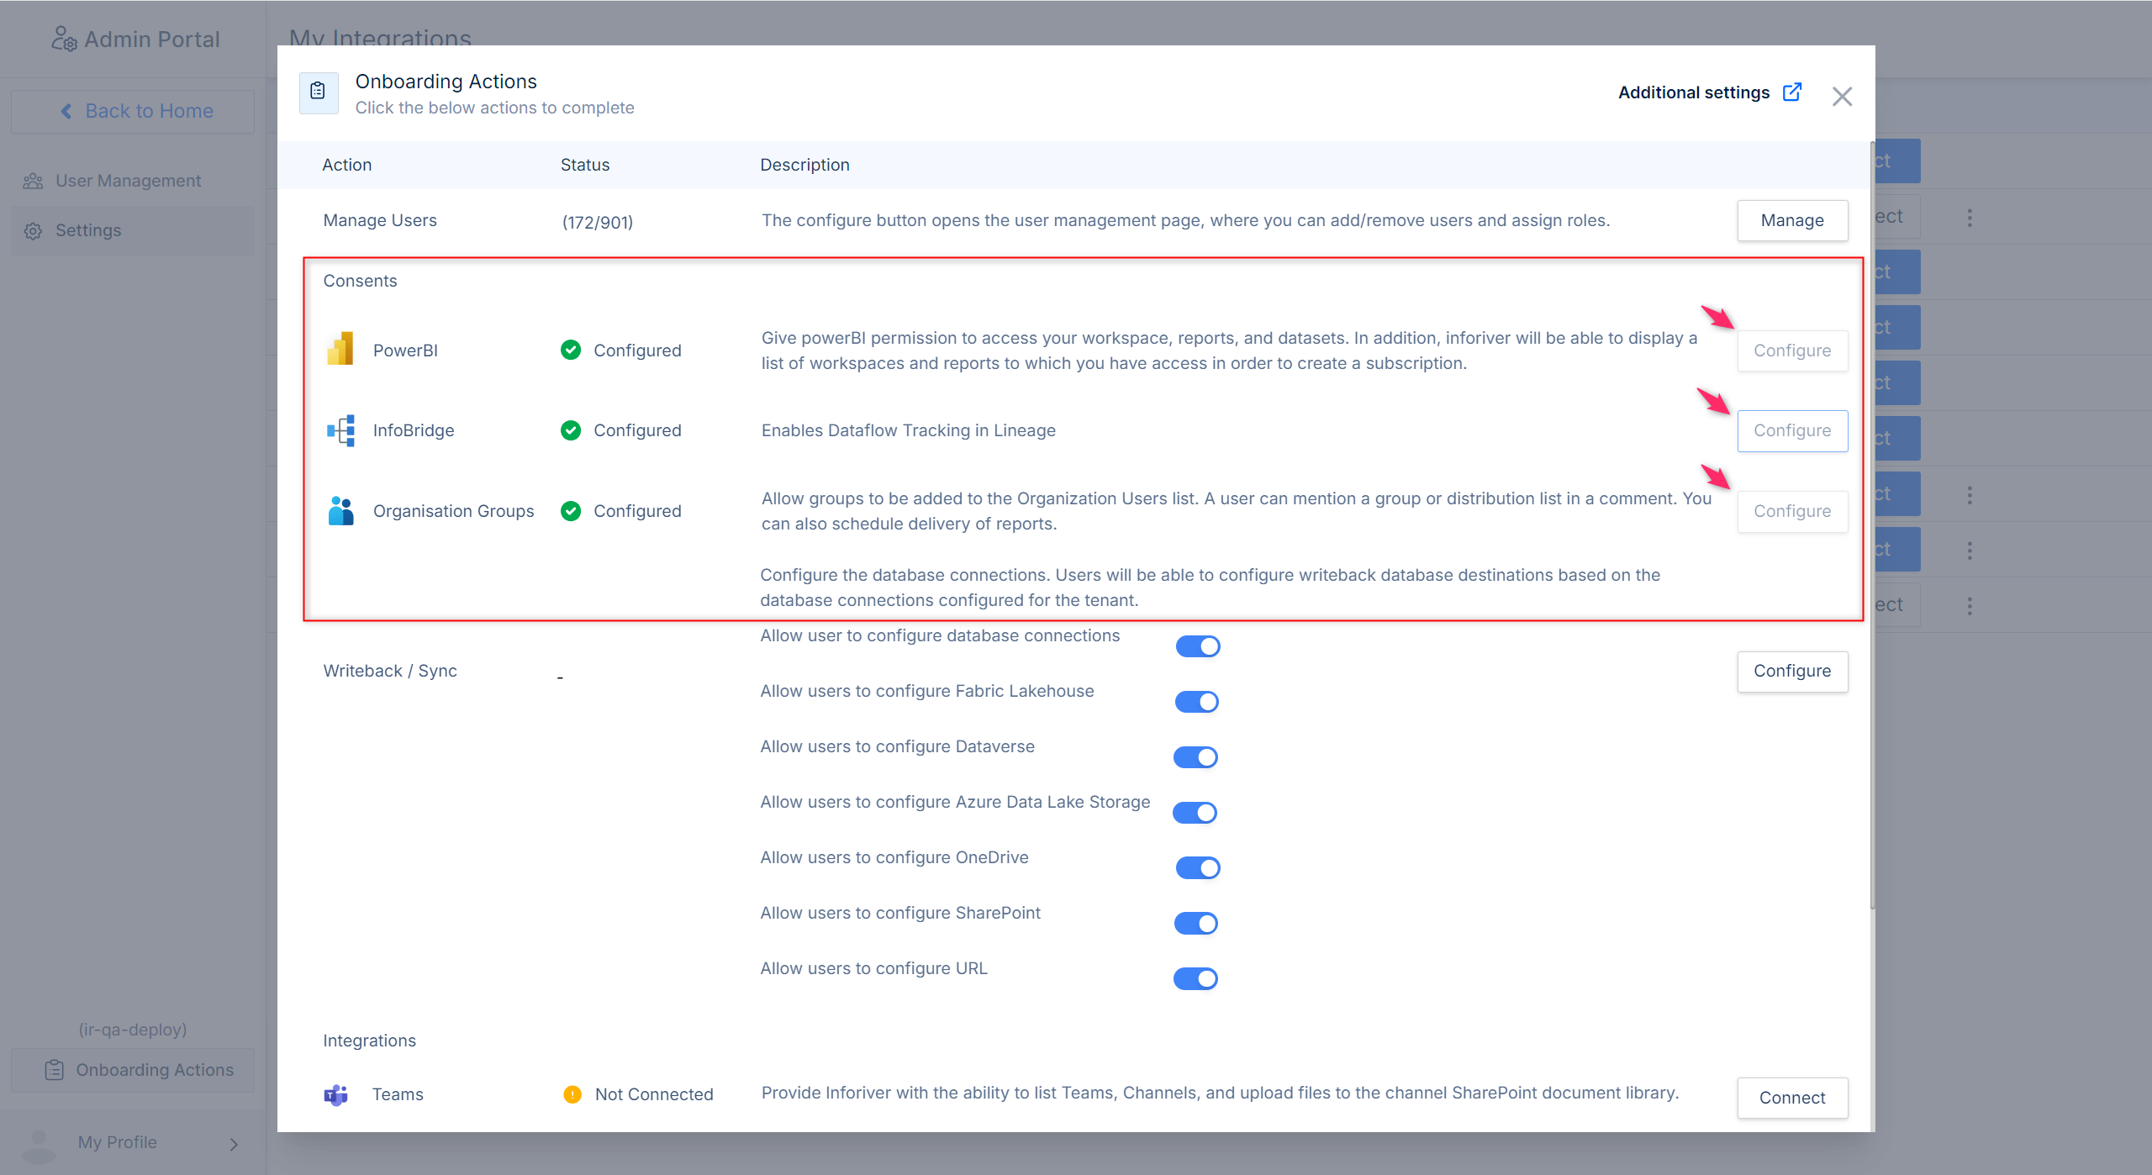Click the Organisation Groups people icon
Screen dimensions: 2152x1175
tap(340, 511)
